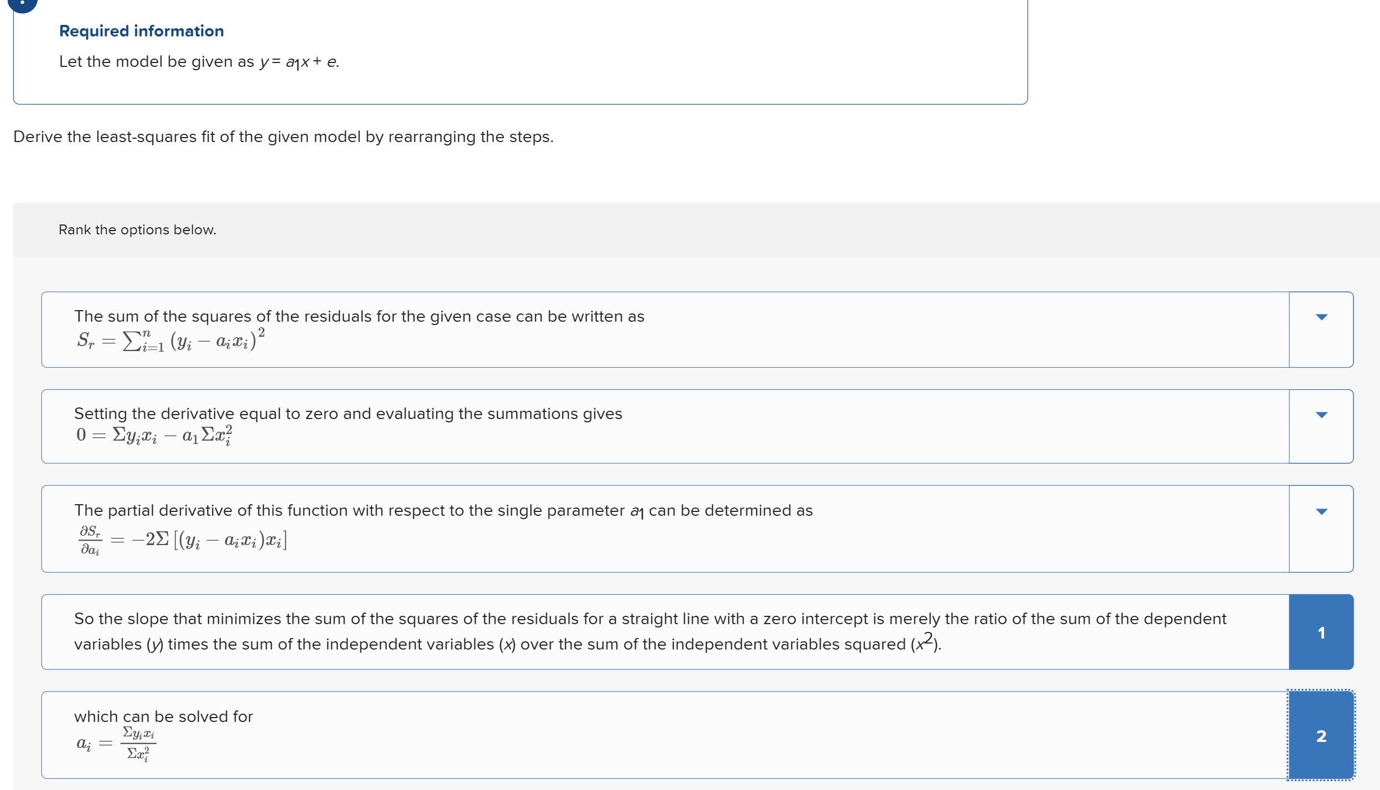Click 'Derive the least-squares fit' instruction text
Screen dimensions: 1380x790
tap(283, 137)
